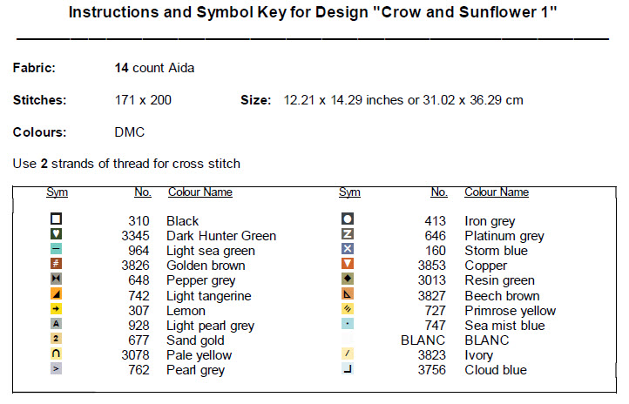The image size is (629, 404).
Task: Select the Lemon 307 arrow symbol
Action: (57, 309)
